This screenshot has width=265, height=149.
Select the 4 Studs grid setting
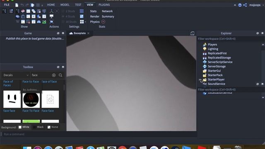tap(69, 17)
